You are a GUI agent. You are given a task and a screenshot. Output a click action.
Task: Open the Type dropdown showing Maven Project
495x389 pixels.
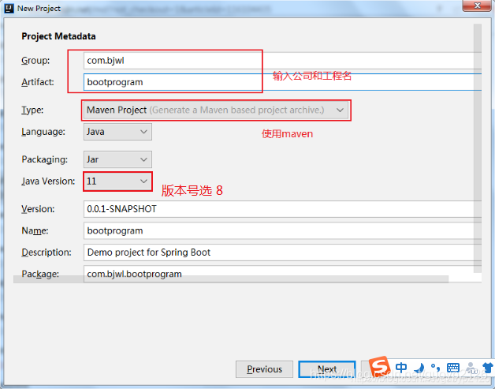click(x=216, y=110)
